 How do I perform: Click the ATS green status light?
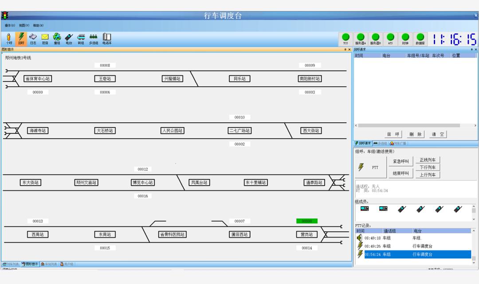pyautogui.click(x=390, y=39)
